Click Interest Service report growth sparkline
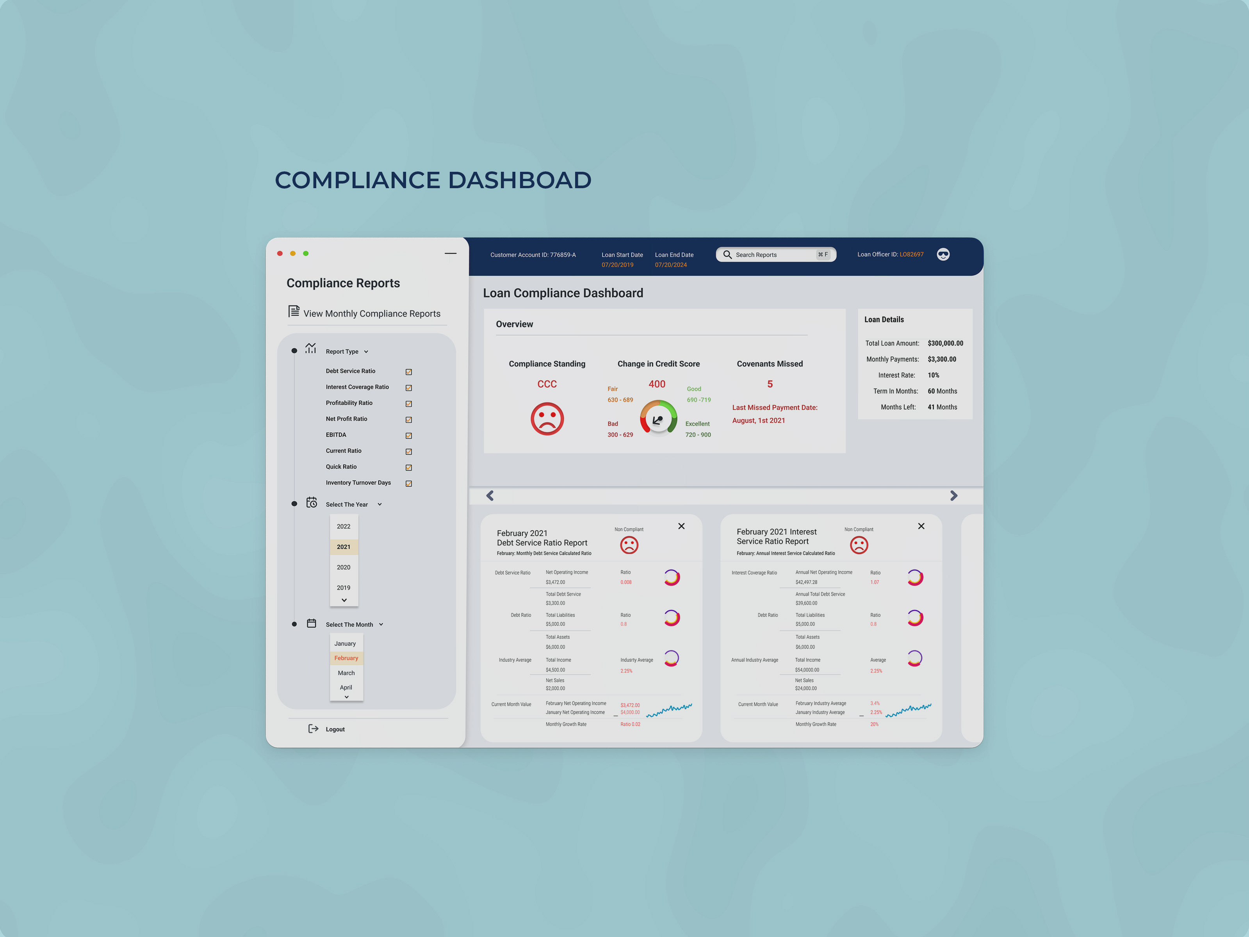Viewport: 1249px width, 937px height. [x=909, y=710]
